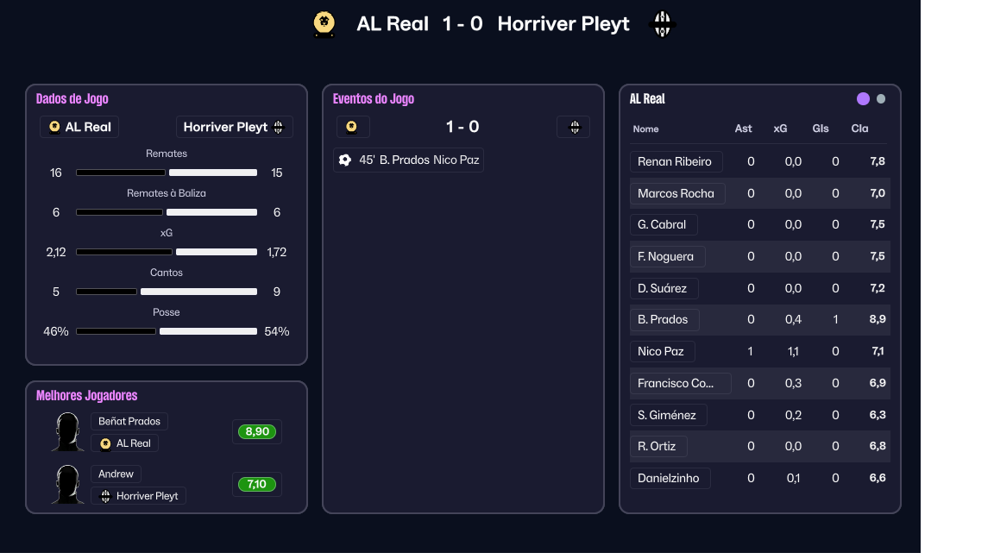The width and height of the screenshot is (994, 559).
Task: Select AL Real tab in Dados de Jogo
Action: coord(79,127)
